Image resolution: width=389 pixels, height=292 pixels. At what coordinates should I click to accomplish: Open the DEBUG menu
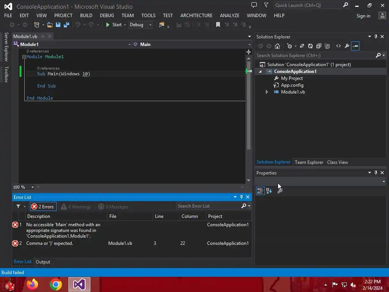(107, 15)
